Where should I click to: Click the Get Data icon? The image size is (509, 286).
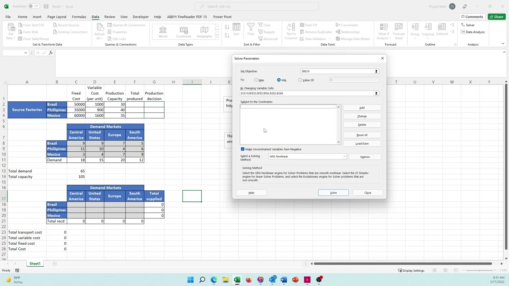(11, 31)
